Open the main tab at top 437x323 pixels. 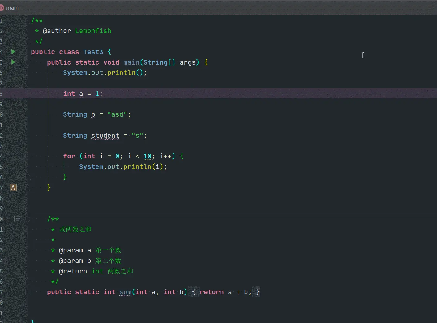click(12, 8)
